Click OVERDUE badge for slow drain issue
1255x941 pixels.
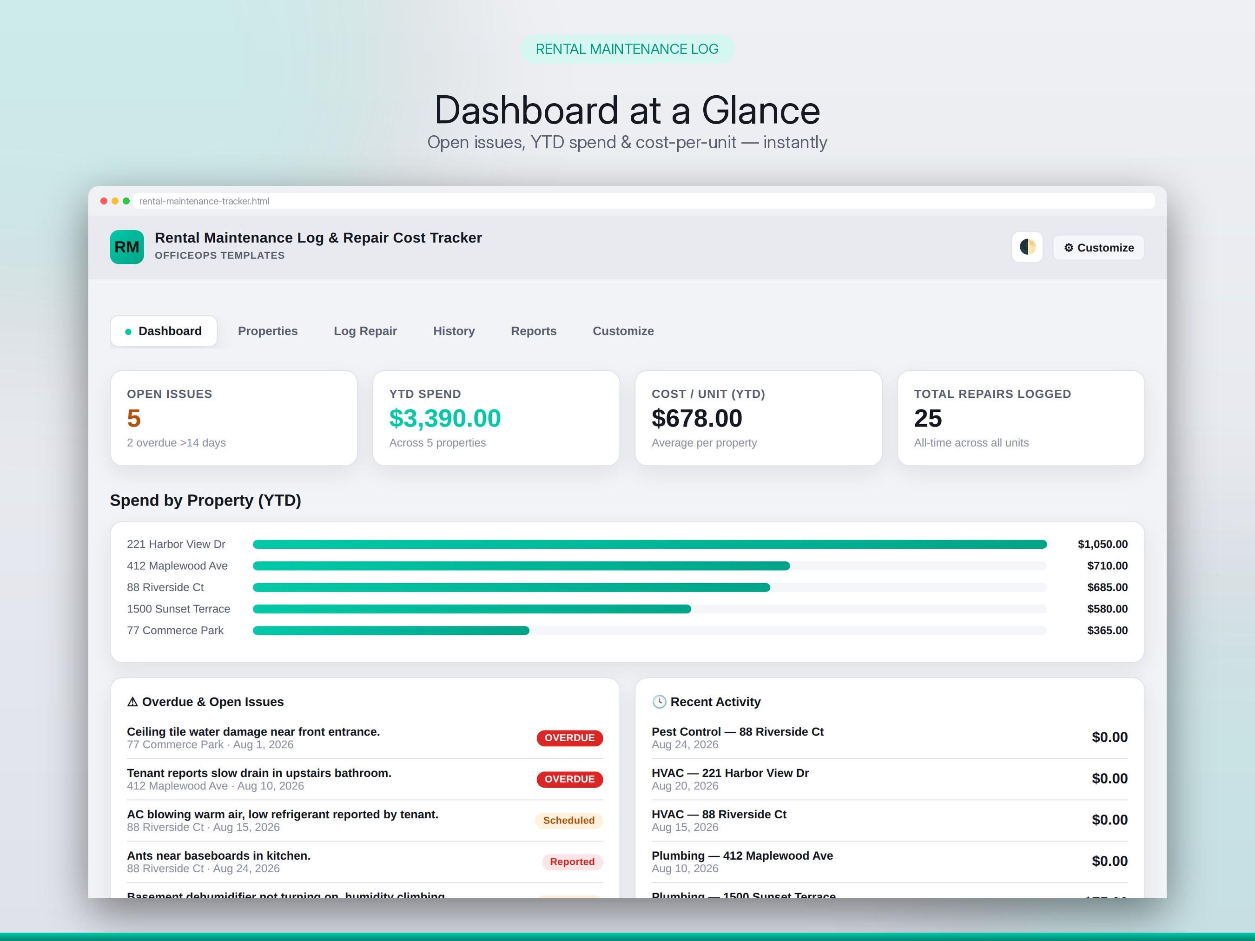coord(569,779)
